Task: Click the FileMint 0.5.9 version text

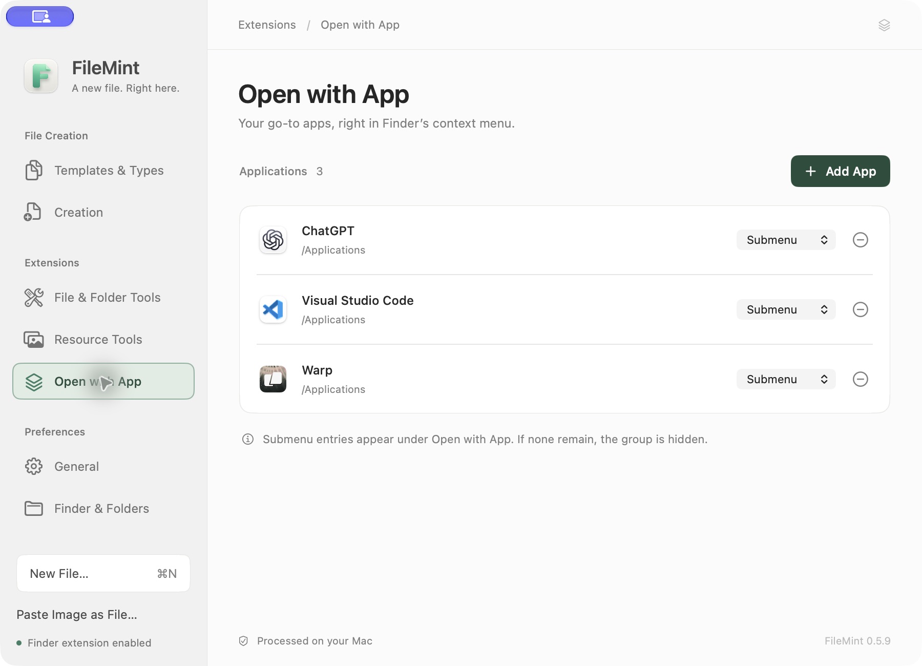Action: [857, 641]
